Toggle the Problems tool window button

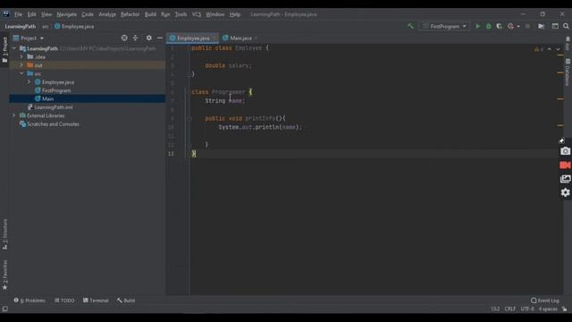point(29,301)
